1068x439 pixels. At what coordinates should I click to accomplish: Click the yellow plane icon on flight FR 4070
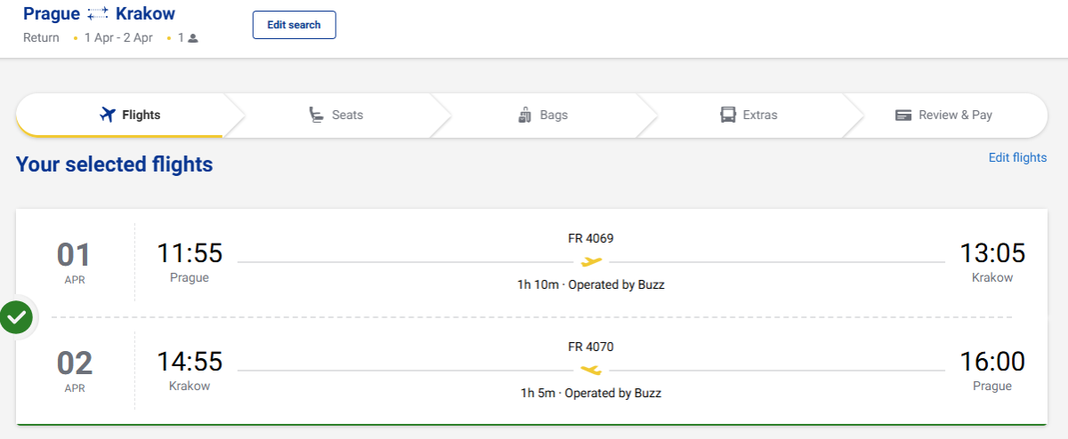591,370
